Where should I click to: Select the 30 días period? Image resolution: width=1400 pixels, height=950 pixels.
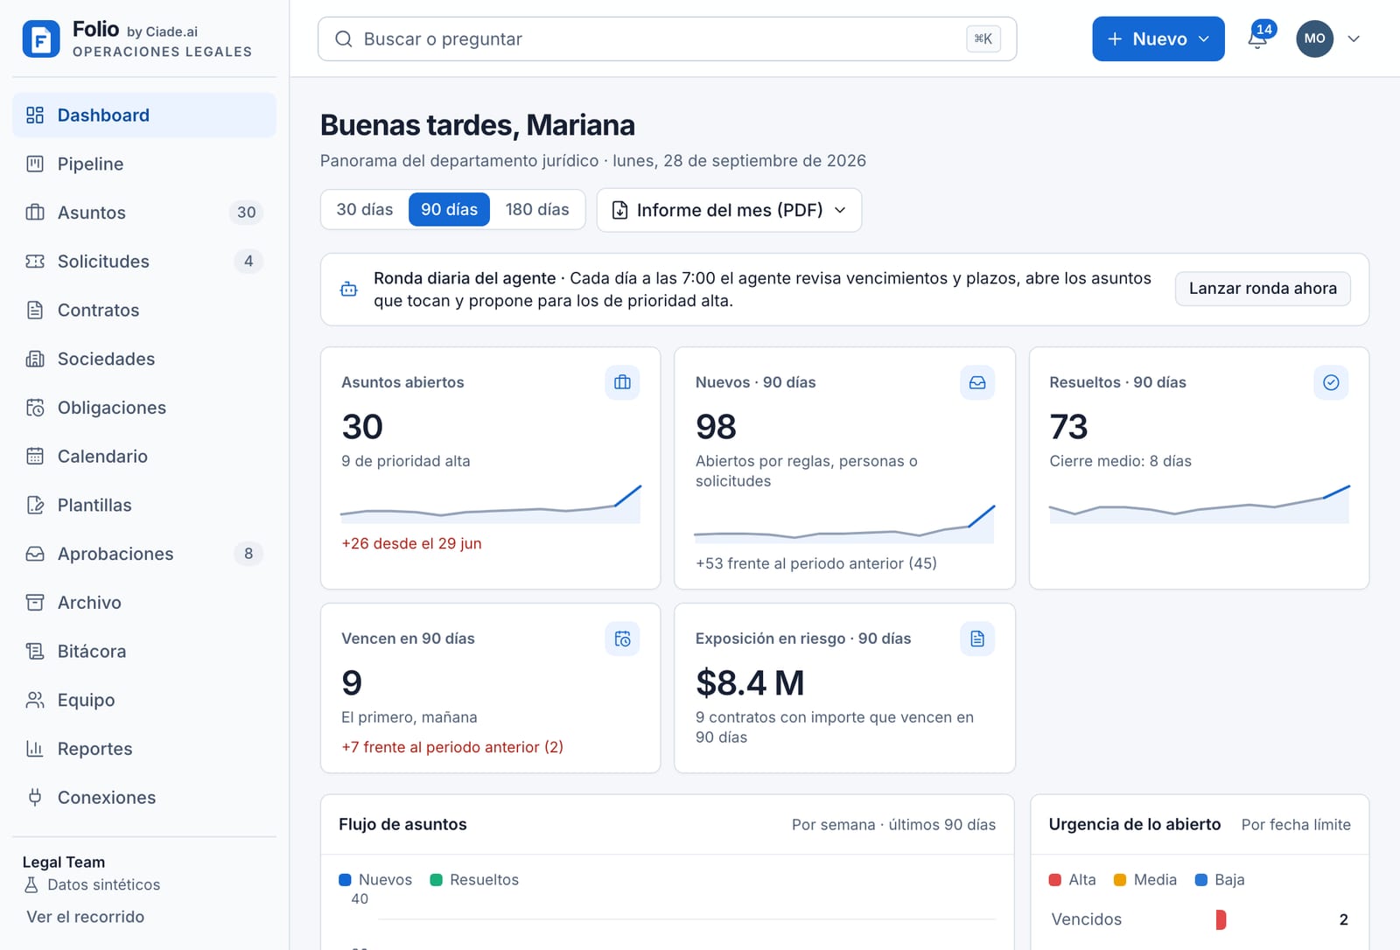[365, 209]
